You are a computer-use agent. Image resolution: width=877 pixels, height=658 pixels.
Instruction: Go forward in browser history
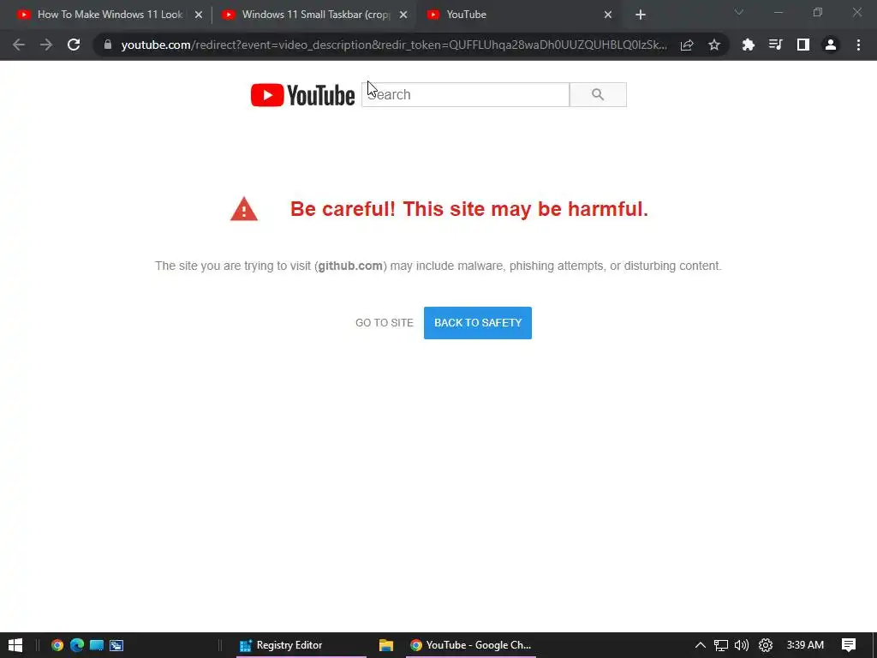46,45
